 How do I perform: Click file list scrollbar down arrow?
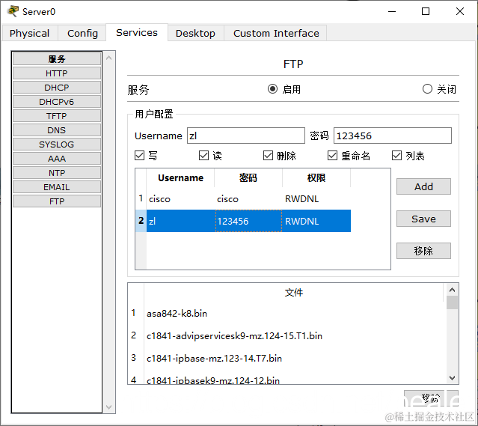[x=452, y=378]
